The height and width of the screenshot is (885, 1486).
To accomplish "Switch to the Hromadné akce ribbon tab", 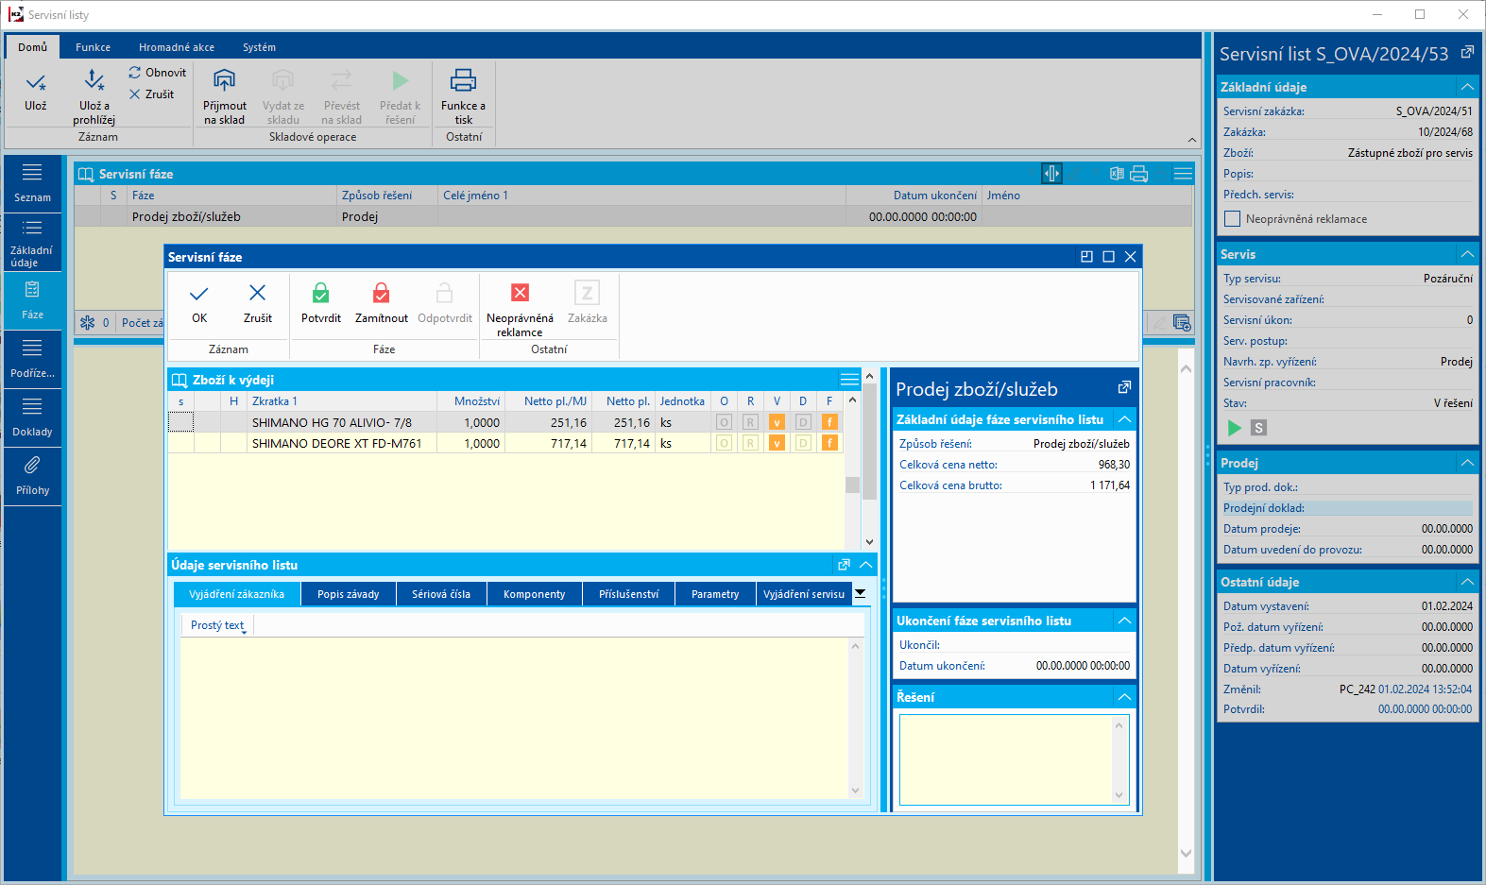I will click(x=177, y=47).
